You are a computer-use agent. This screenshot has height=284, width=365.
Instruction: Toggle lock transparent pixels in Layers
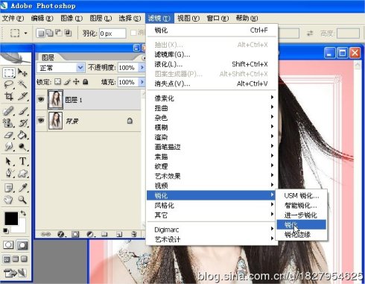click(57, 82)
